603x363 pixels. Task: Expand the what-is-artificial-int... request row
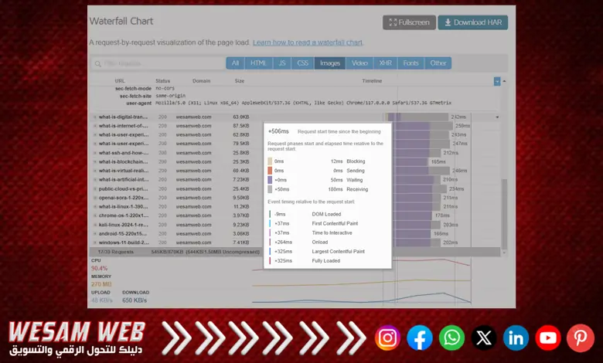[95, 180]
